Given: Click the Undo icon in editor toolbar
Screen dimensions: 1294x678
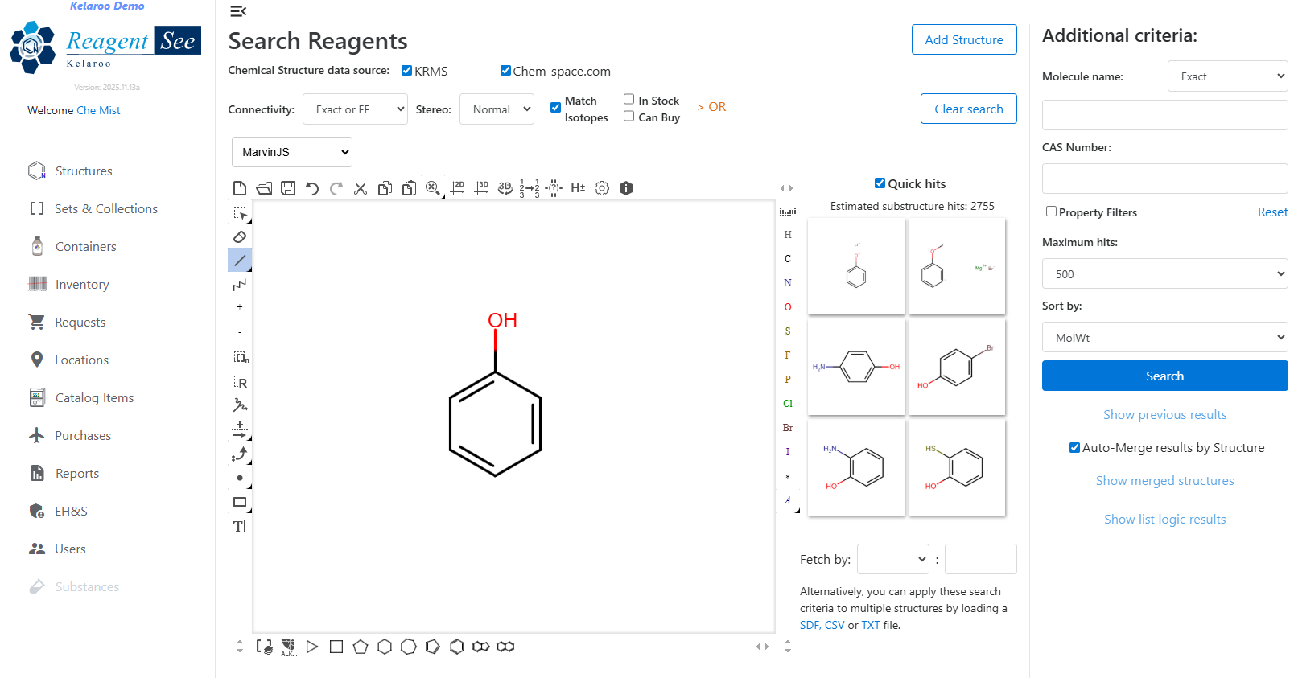Looking at the screenshot, I should click(312, 188).
